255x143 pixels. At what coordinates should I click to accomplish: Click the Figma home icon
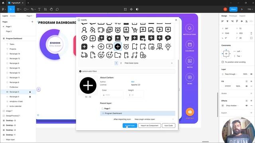click(3, 3)
